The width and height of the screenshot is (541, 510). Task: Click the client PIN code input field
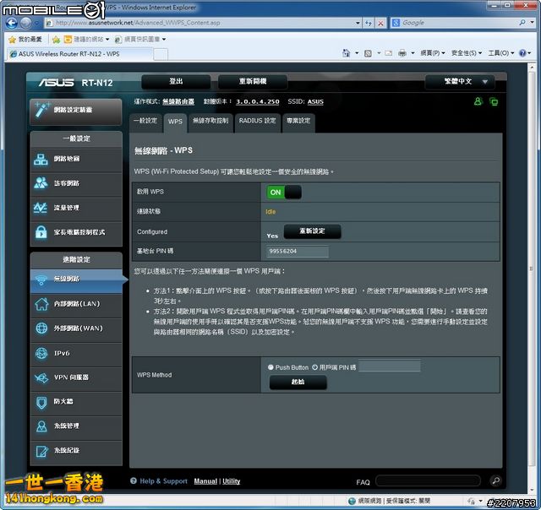tap(390, 367)
